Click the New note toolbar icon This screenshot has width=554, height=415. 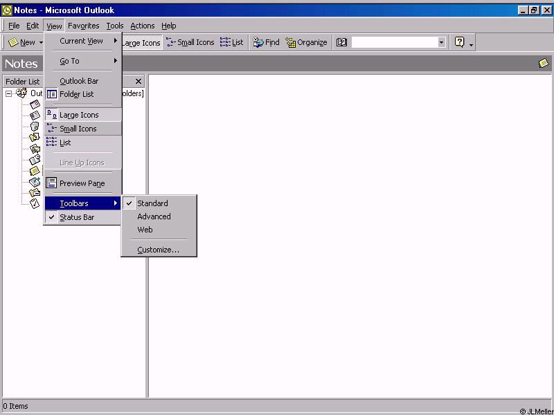[13, 42]
